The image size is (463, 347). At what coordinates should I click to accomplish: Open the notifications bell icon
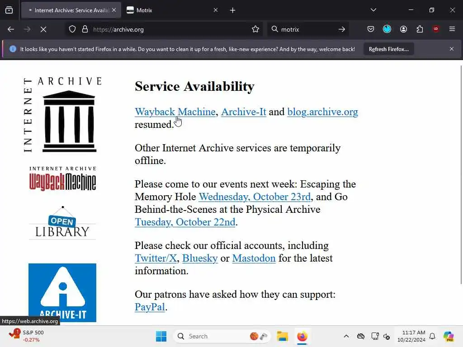tap(432, 336)
